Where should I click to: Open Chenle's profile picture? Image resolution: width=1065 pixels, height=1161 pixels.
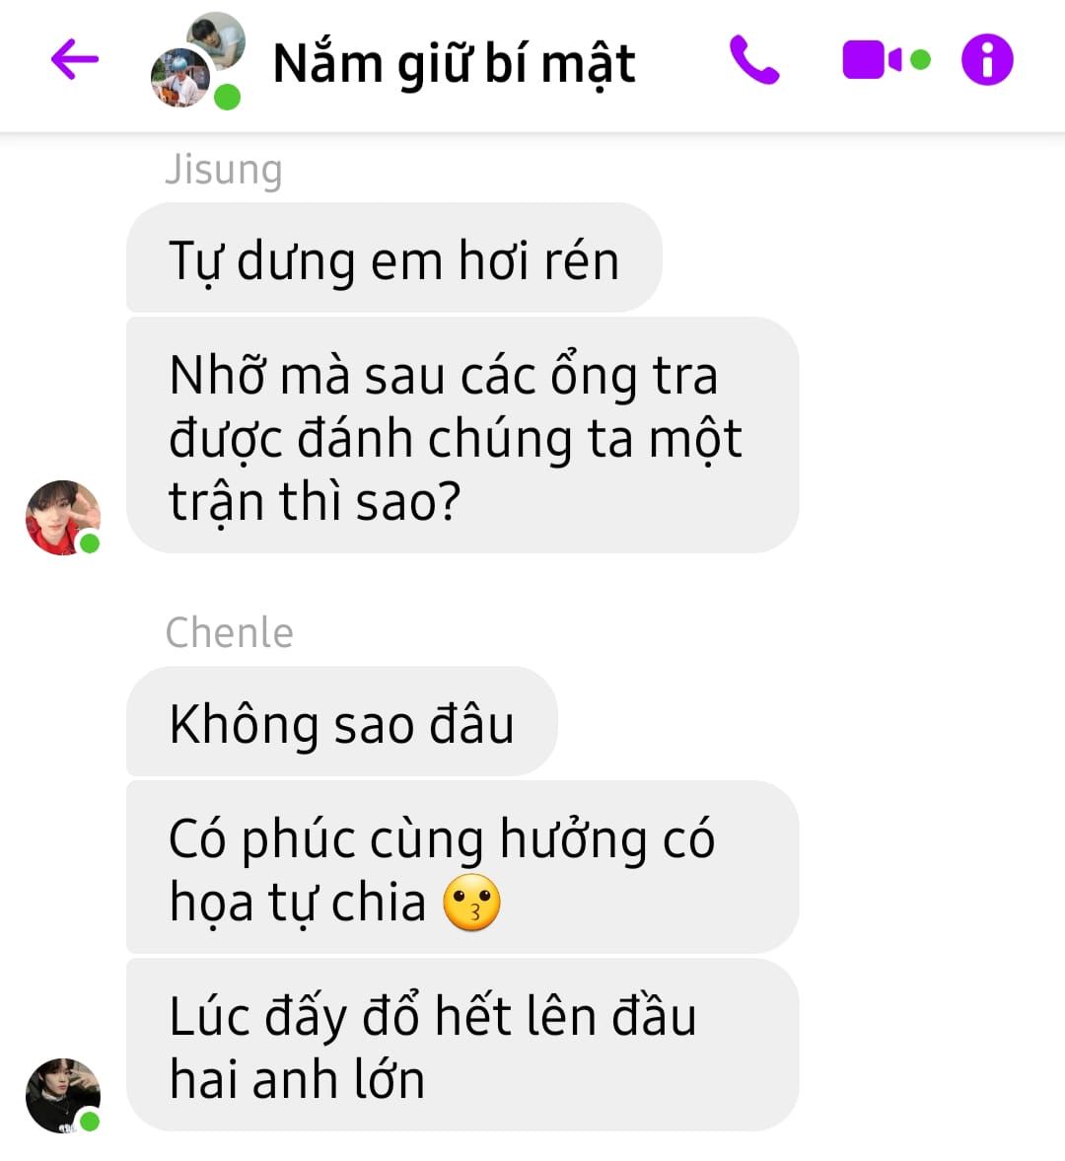click(x=62, y=1094)
